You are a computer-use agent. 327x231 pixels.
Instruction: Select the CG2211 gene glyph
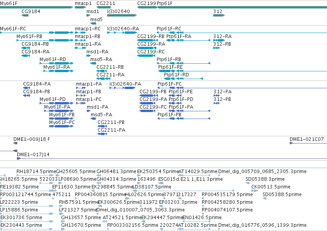click(x=103, y=8)
